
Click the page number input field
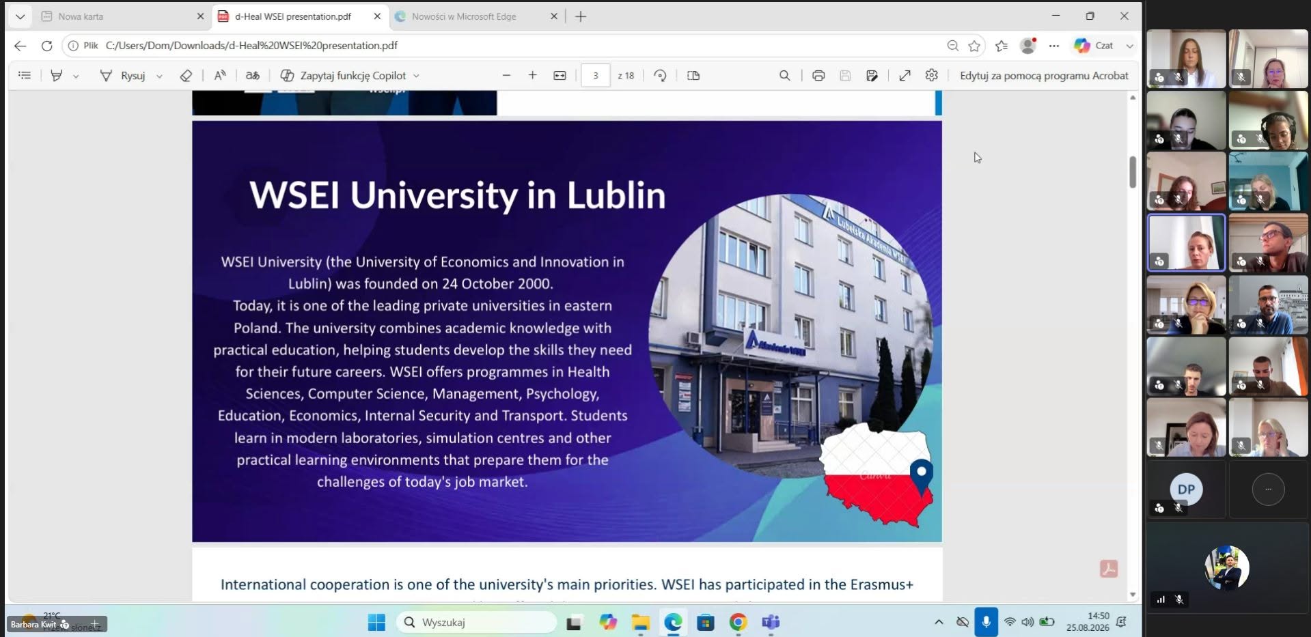(595, 76)
